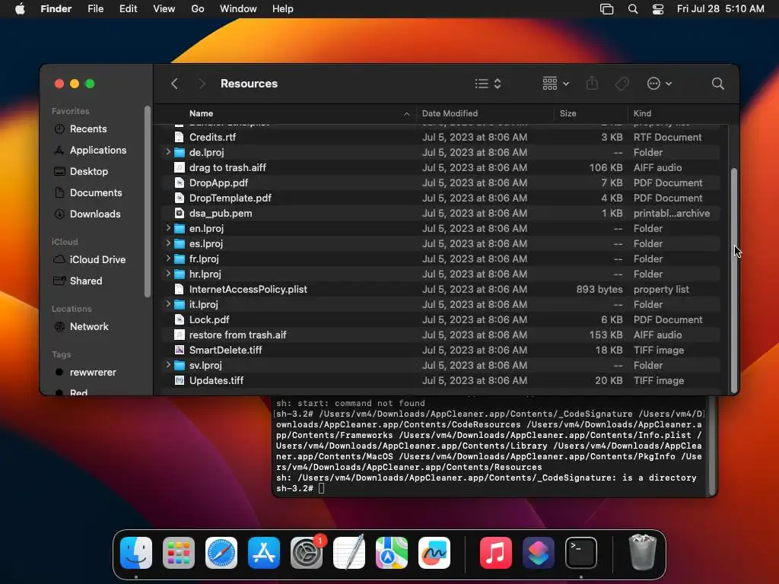Open App Store from the Dock
This screenshot has height=584, width=779.
tap(264, 552)
